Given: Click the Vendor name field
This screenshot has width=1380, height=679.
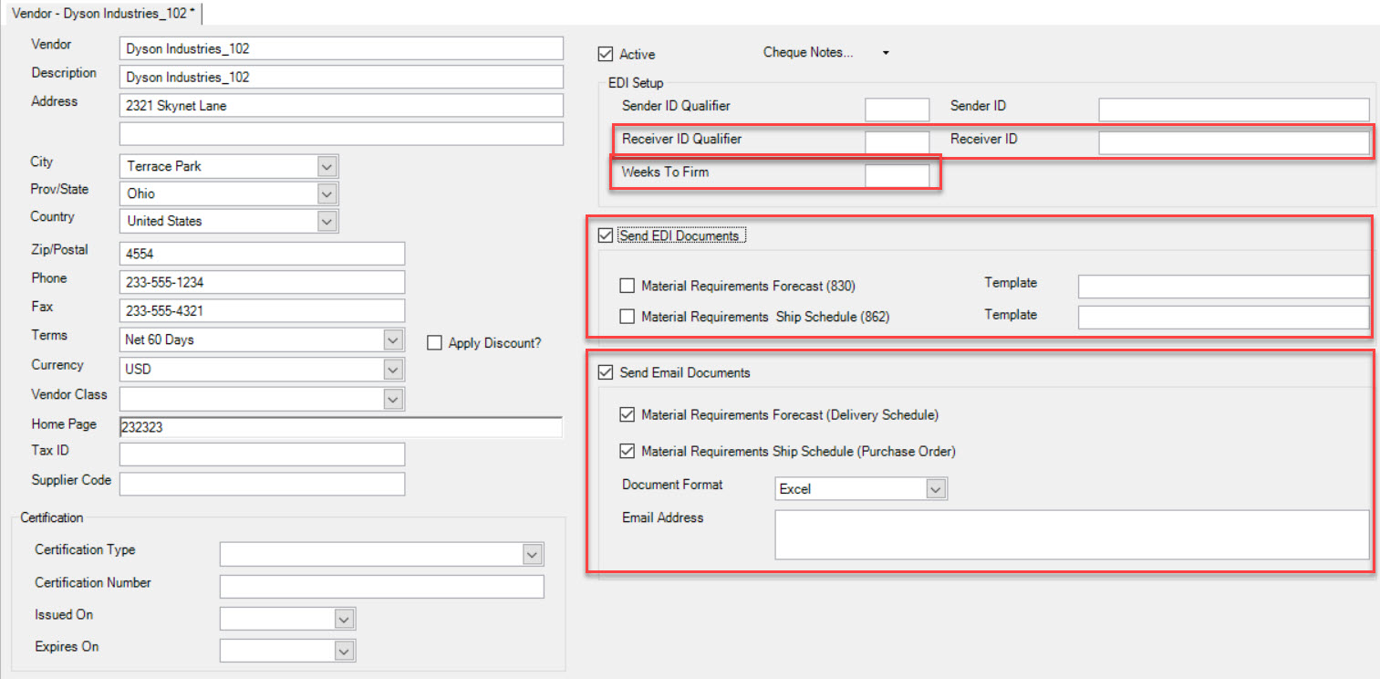Looking at the screenshot, I should click(342, 48).
